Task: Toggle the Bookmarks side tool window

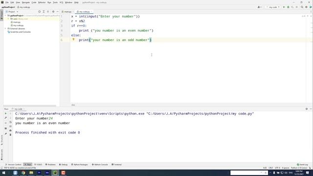Action: click(1, 154)
